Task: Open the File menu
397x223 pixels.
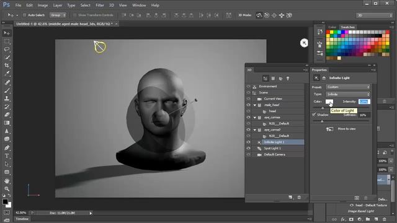Action: pos(18,5)
